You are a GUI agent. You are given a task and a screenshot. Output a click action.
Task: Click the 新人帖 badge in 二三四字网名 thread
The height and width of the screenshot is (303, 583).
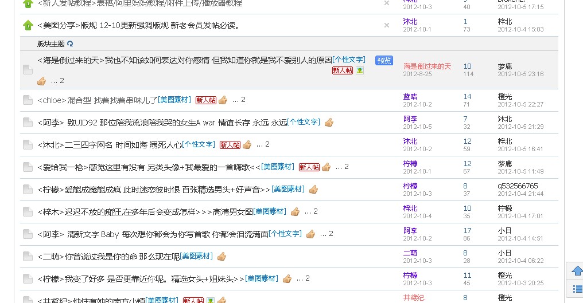230,145
